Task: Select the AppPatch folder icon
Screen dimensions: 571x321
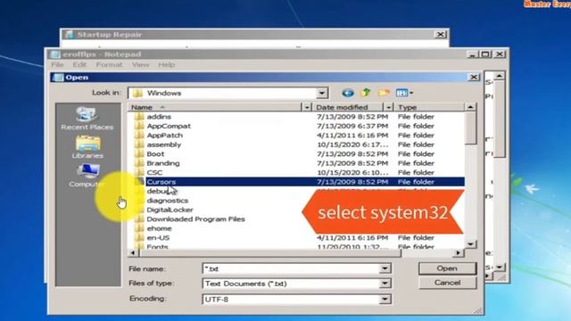Action: [139, 135]
